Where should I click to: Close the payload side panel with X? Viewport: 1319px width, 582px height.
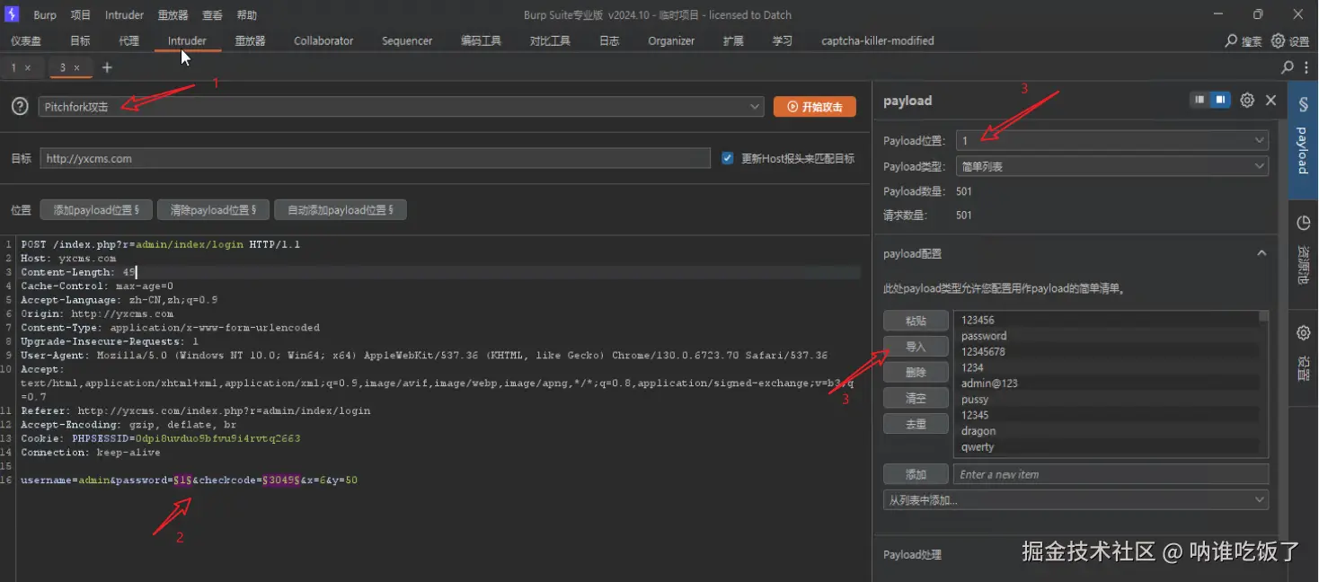(x=1270, y=101)
